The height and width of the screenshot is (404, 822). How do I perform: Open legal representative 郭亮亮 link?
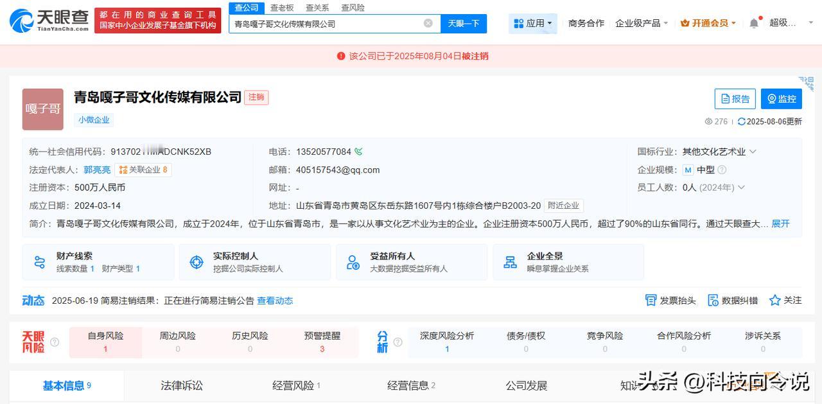pos(97,170)
